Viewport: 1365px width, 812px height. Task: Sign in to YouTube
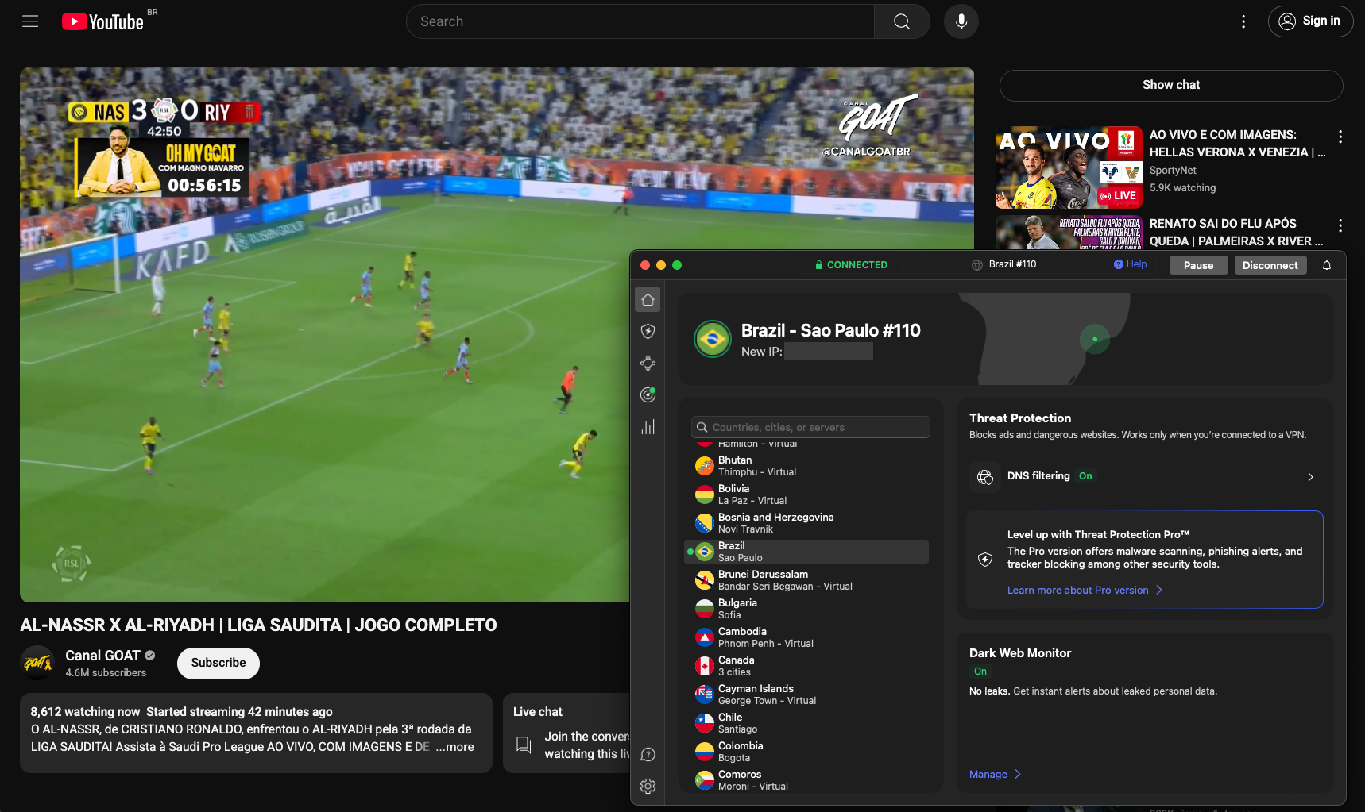click(1310, 21)
